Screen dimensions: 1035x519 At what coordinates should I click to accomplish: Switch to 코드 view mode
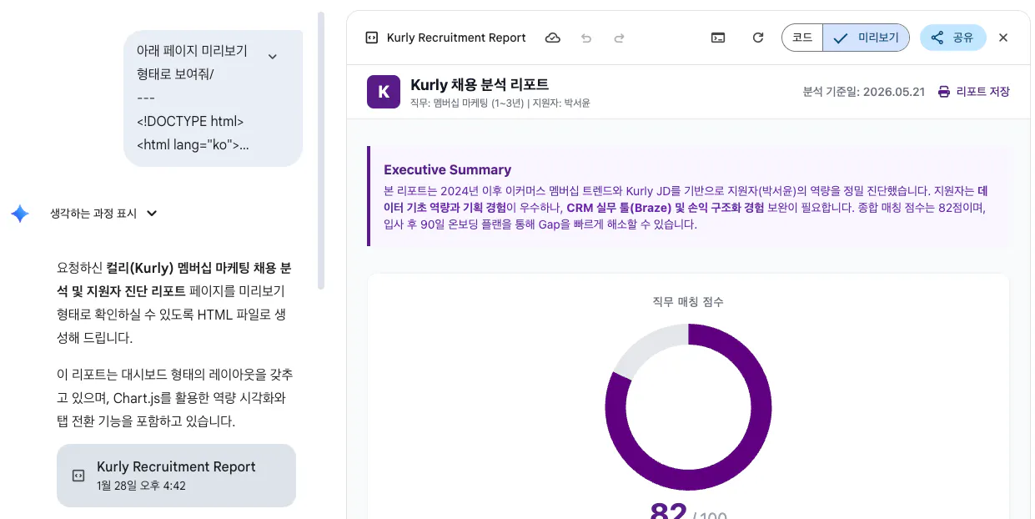802,38
